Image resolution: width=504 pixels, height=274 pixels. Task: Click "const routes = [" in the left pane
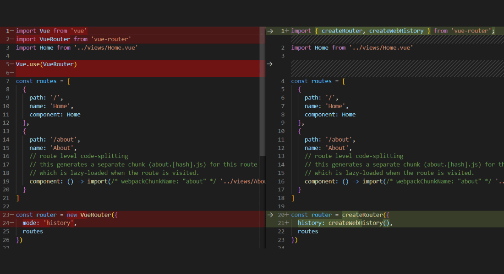[x=43, y=81]
